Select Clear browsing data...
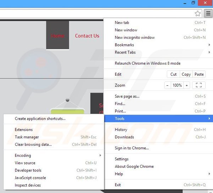The image size is (213, 193). pos(54,144)
